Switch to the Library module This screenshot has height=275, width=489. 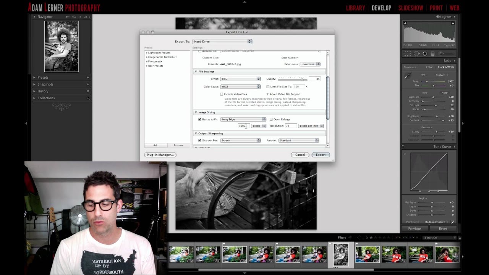(x=355, y=8)
